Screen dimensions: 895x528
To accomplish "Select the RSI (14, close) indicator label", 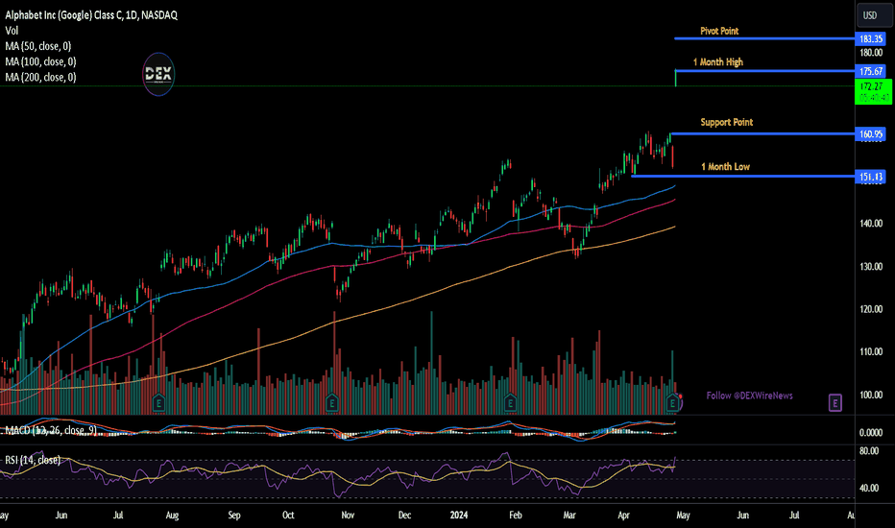I will [x=33, y=460].
